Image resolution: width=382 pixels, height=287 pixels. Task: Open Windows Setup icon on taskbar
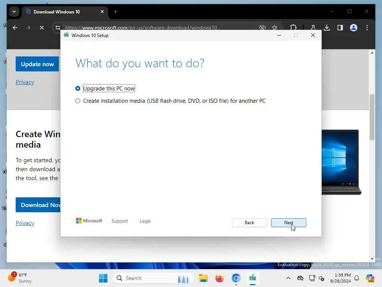coord(253,278)
